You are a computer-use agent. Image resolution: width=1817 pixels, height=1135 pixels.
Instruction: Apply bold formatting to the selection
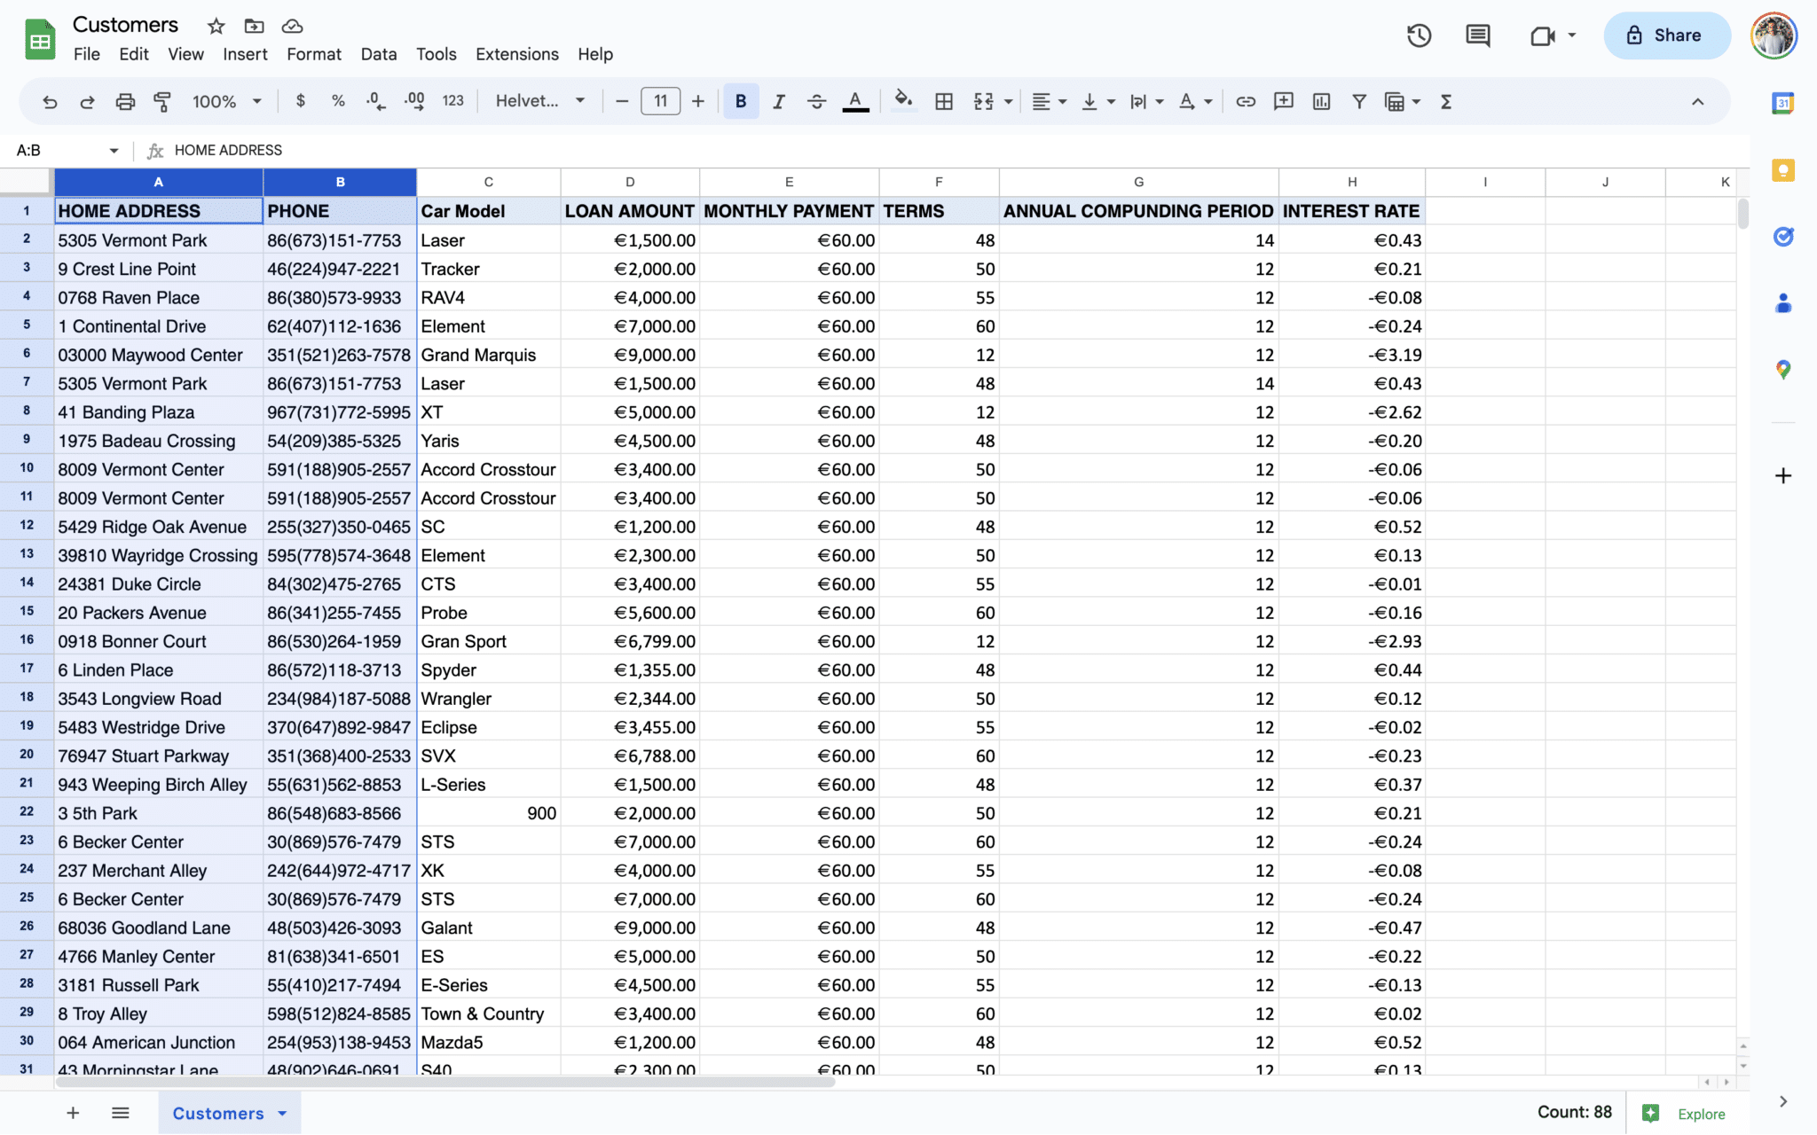[741, 101]
